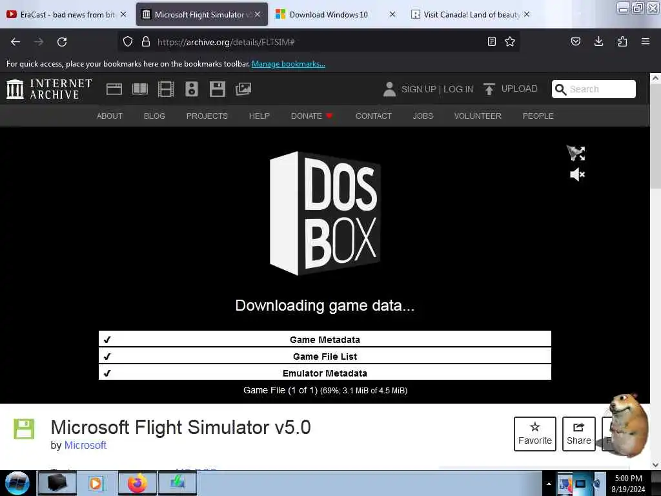The height and width of the screenshot is (496, 661).
Task: Open ABOUT menu item
Action: [x=110, y=116]
